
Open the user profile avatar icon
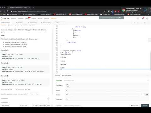pos(147,19)
